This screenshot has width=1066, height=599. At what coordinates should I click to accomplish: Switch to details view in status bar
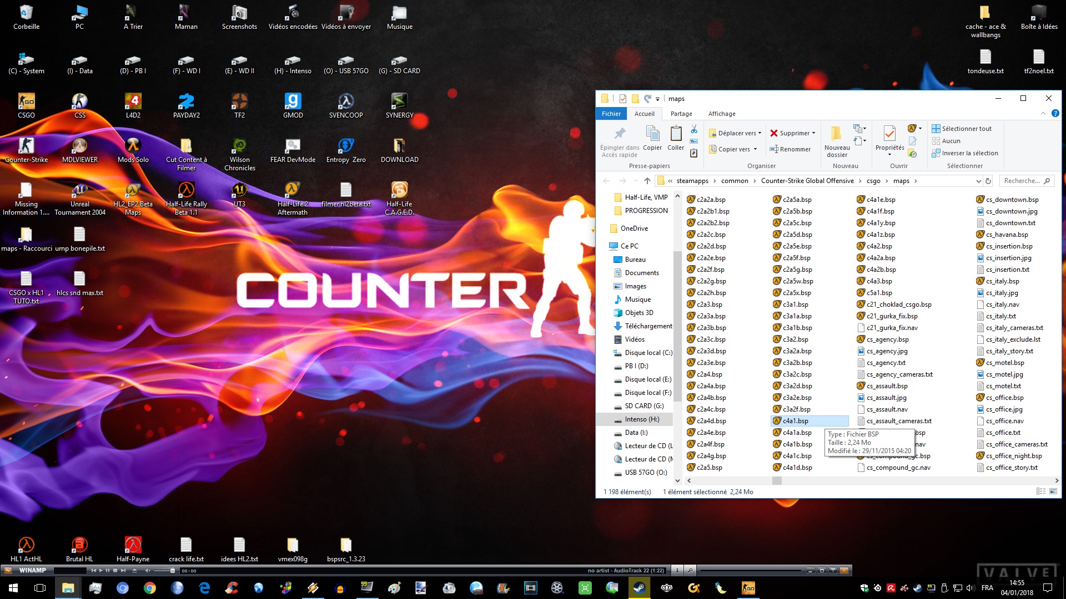[x=1041, y=491]
